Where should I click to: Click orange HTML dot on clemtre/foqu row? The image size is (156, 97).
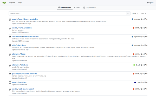134,54
